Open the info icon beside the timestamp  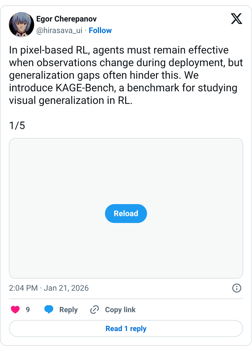237,288
